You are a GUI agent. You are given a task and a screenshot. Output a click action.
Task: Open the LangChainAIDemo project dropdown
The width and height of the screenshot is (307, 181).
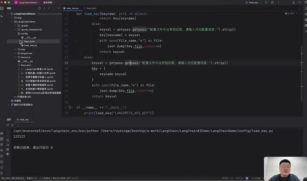pos(27,3)
